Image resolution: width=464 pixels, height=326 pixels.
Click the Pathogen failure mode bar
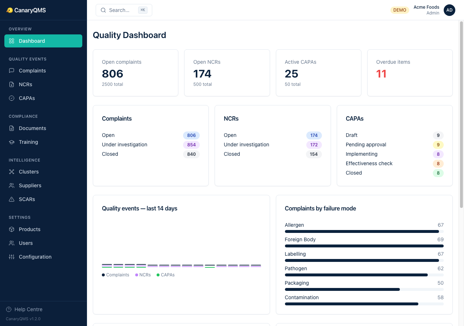pyautogui.click(x=364, y=275)
